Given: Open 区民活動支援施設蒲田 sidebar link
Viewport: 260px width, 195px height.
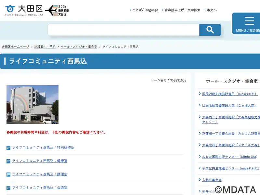Looking at the screenshot, I should (229, 94).
